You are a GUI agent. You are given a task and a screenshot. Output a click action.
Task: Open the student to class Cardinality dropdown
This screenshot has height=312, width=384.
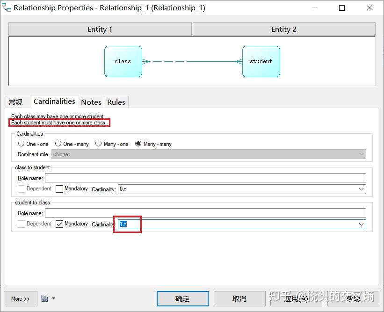(x=361, y=224)
